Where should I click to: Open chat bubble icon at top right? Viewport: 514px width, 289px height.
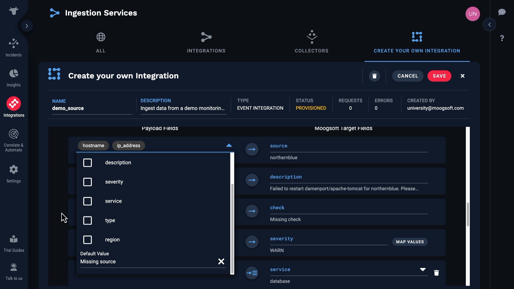tap(502, 12)
